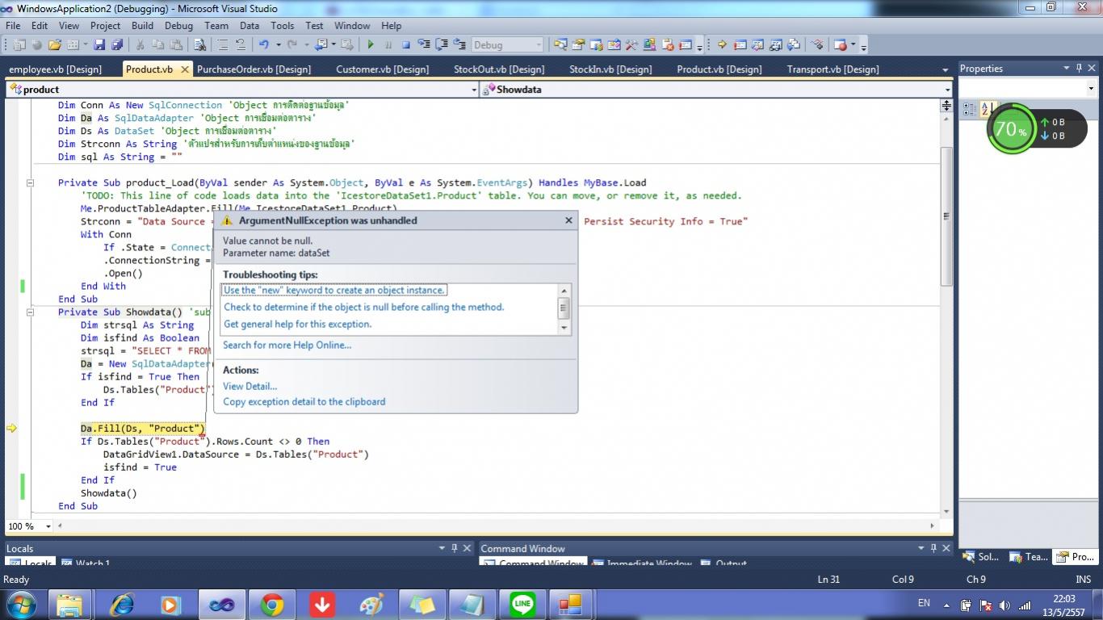Collapse the product_Load sub outline

point(30,183)
